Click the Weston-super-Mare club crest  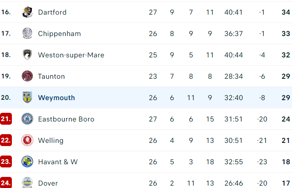click(27, 55)
